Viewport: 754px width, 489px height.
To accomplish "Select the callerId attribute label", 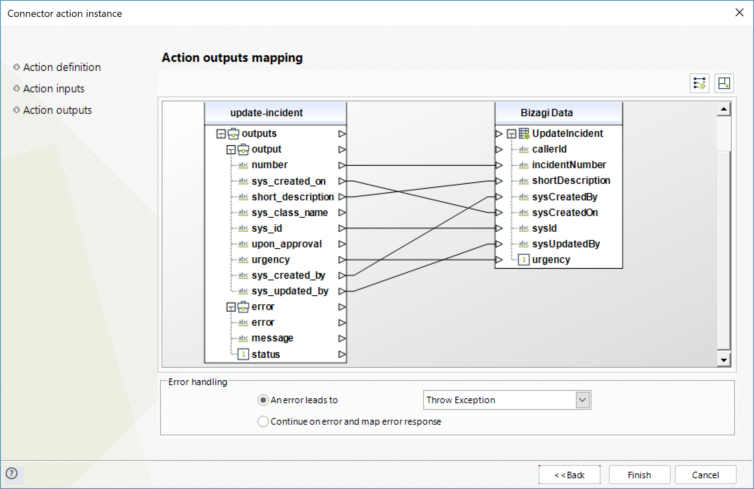I will coord(549,149).
